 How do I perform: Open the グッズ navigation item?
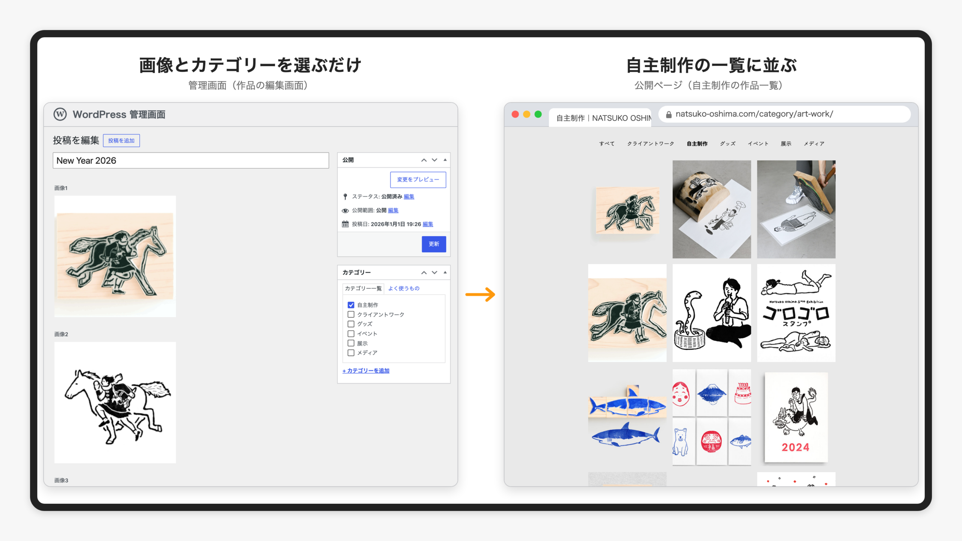(x=728, y=144)
